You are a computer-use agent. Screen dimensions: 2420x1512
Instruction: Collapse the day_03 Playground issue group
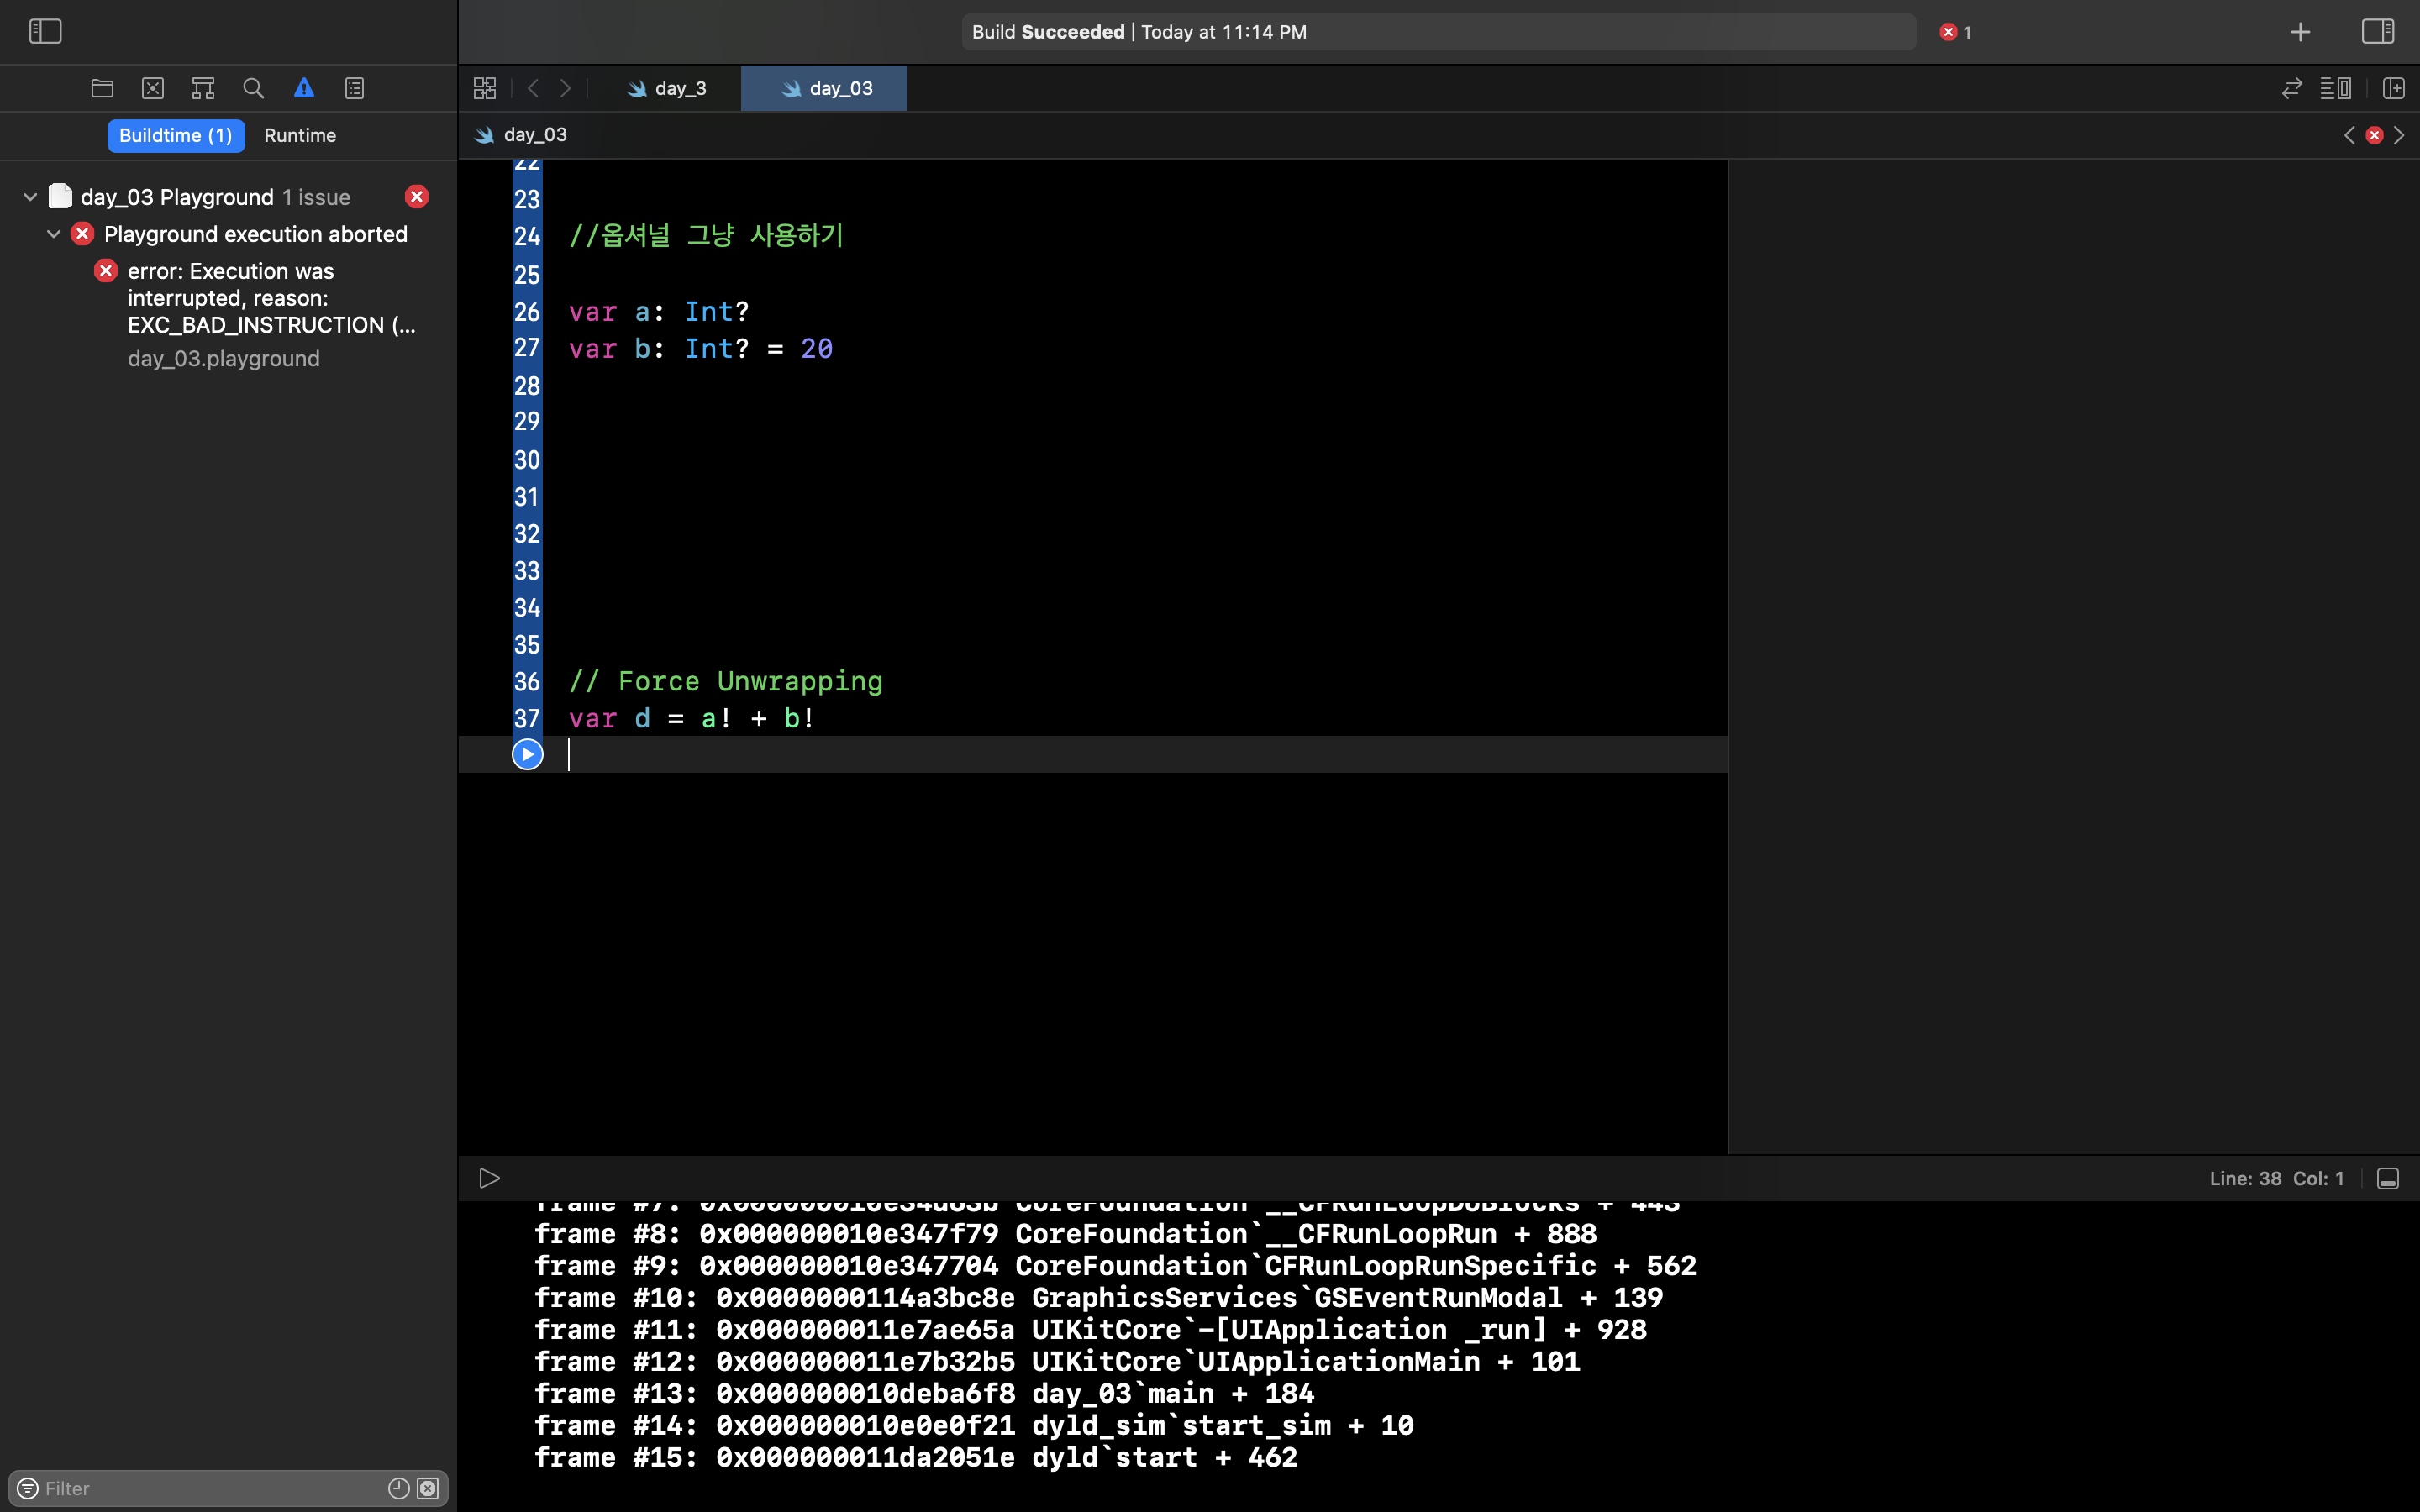pyautogui.click(x=30, y=197)
